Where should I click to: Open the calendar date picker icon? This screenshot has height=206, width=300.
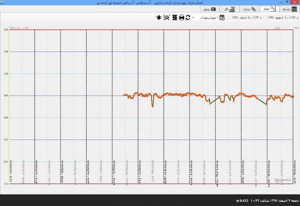coord(222,18)
